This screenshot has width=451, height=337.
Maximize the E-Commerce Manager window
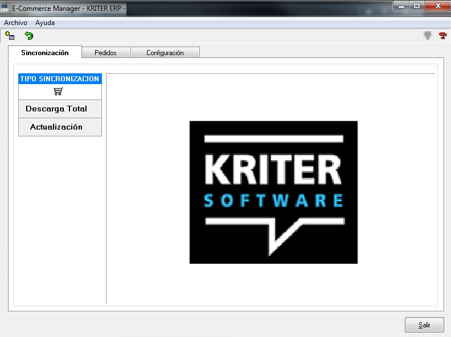417,6
